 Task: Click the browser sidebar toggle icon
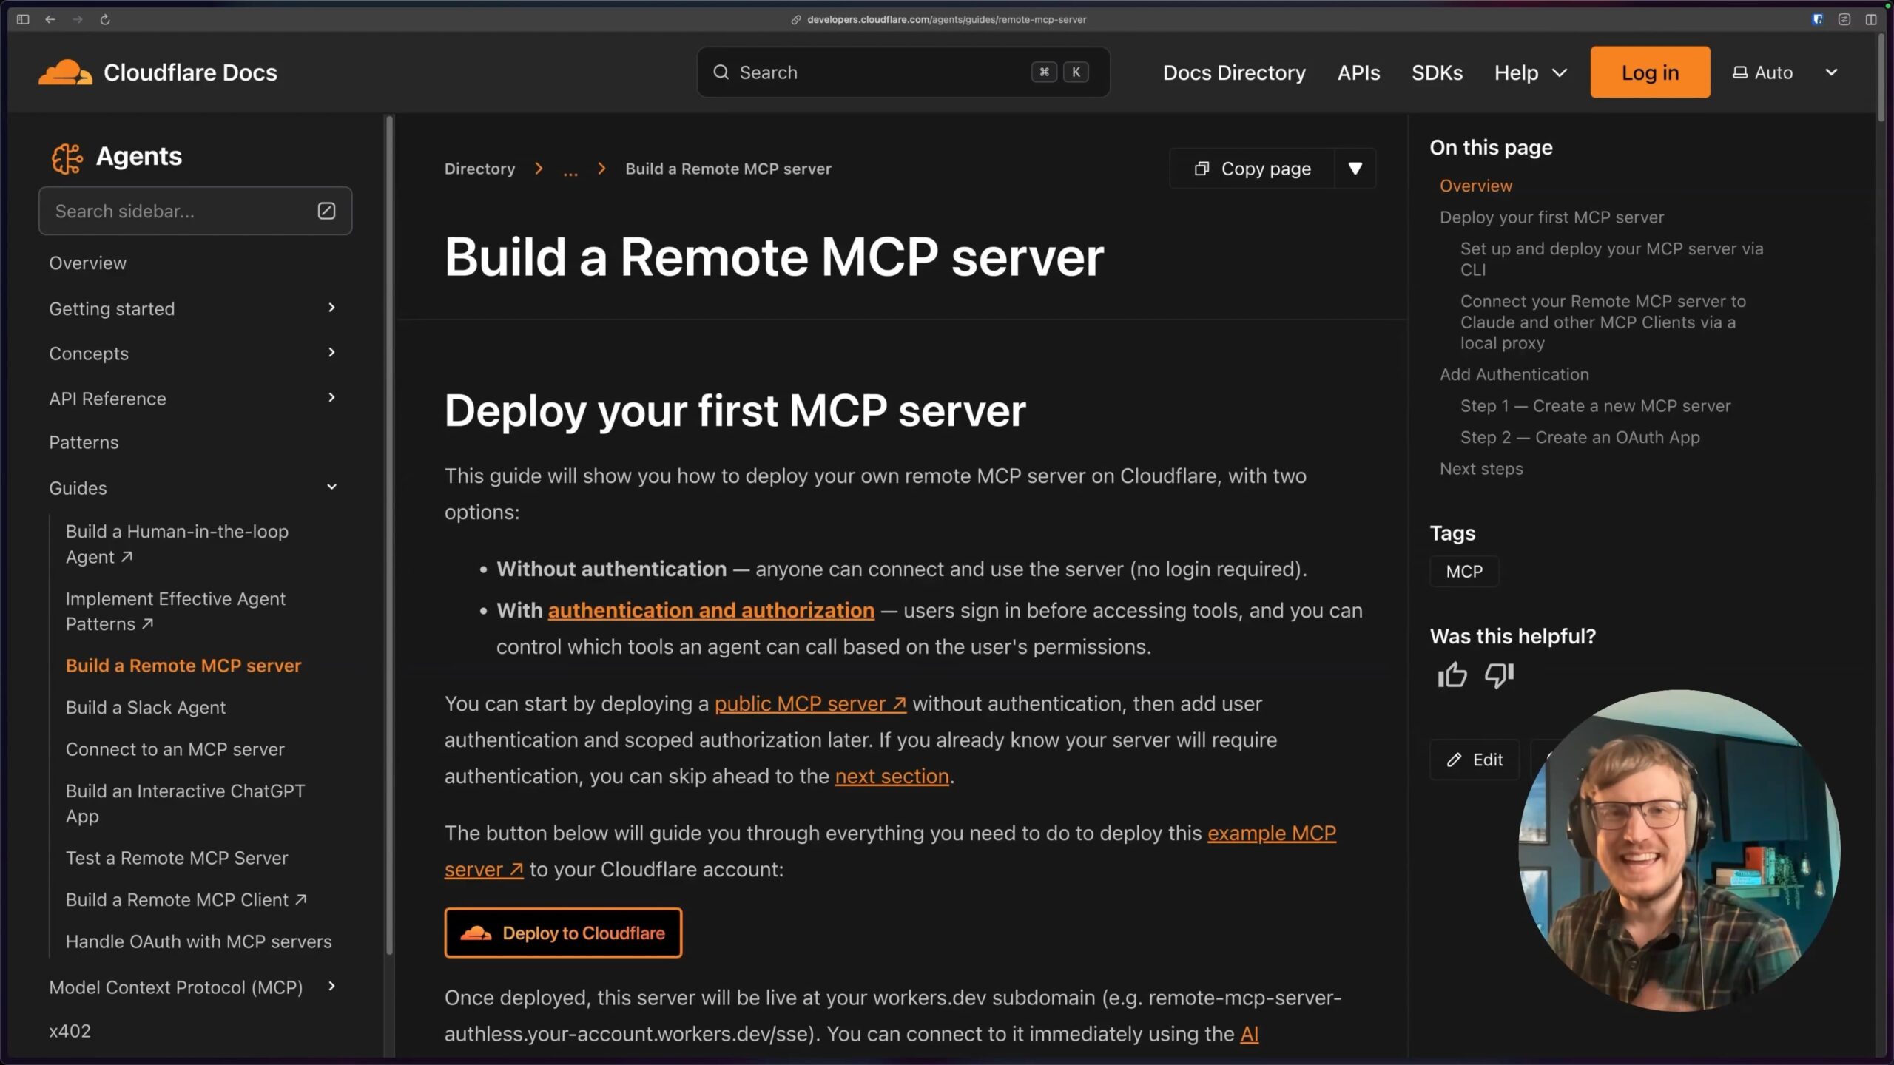click(23, 19)
